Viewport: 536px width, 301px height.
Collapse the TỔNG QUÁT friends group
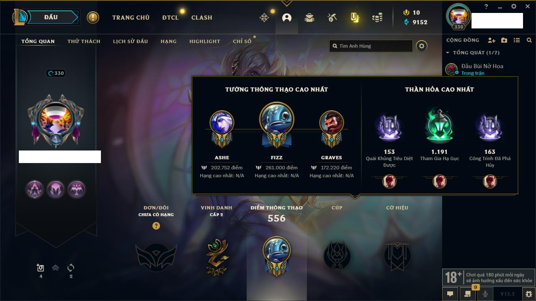(448, 53)
